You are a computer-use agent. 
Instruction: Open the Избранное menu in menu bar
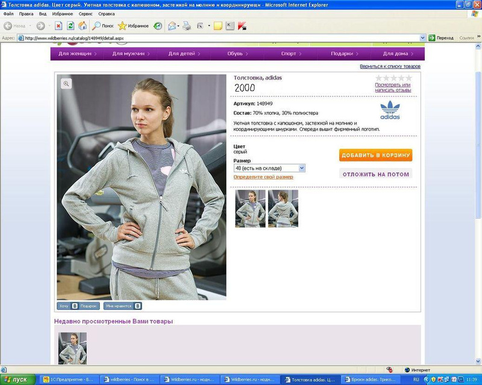coord(62,13)
